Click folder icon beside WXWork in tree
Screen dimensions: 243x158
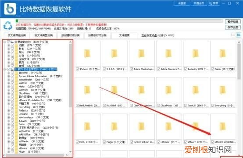pyautogui.click(x=16, y=90)
